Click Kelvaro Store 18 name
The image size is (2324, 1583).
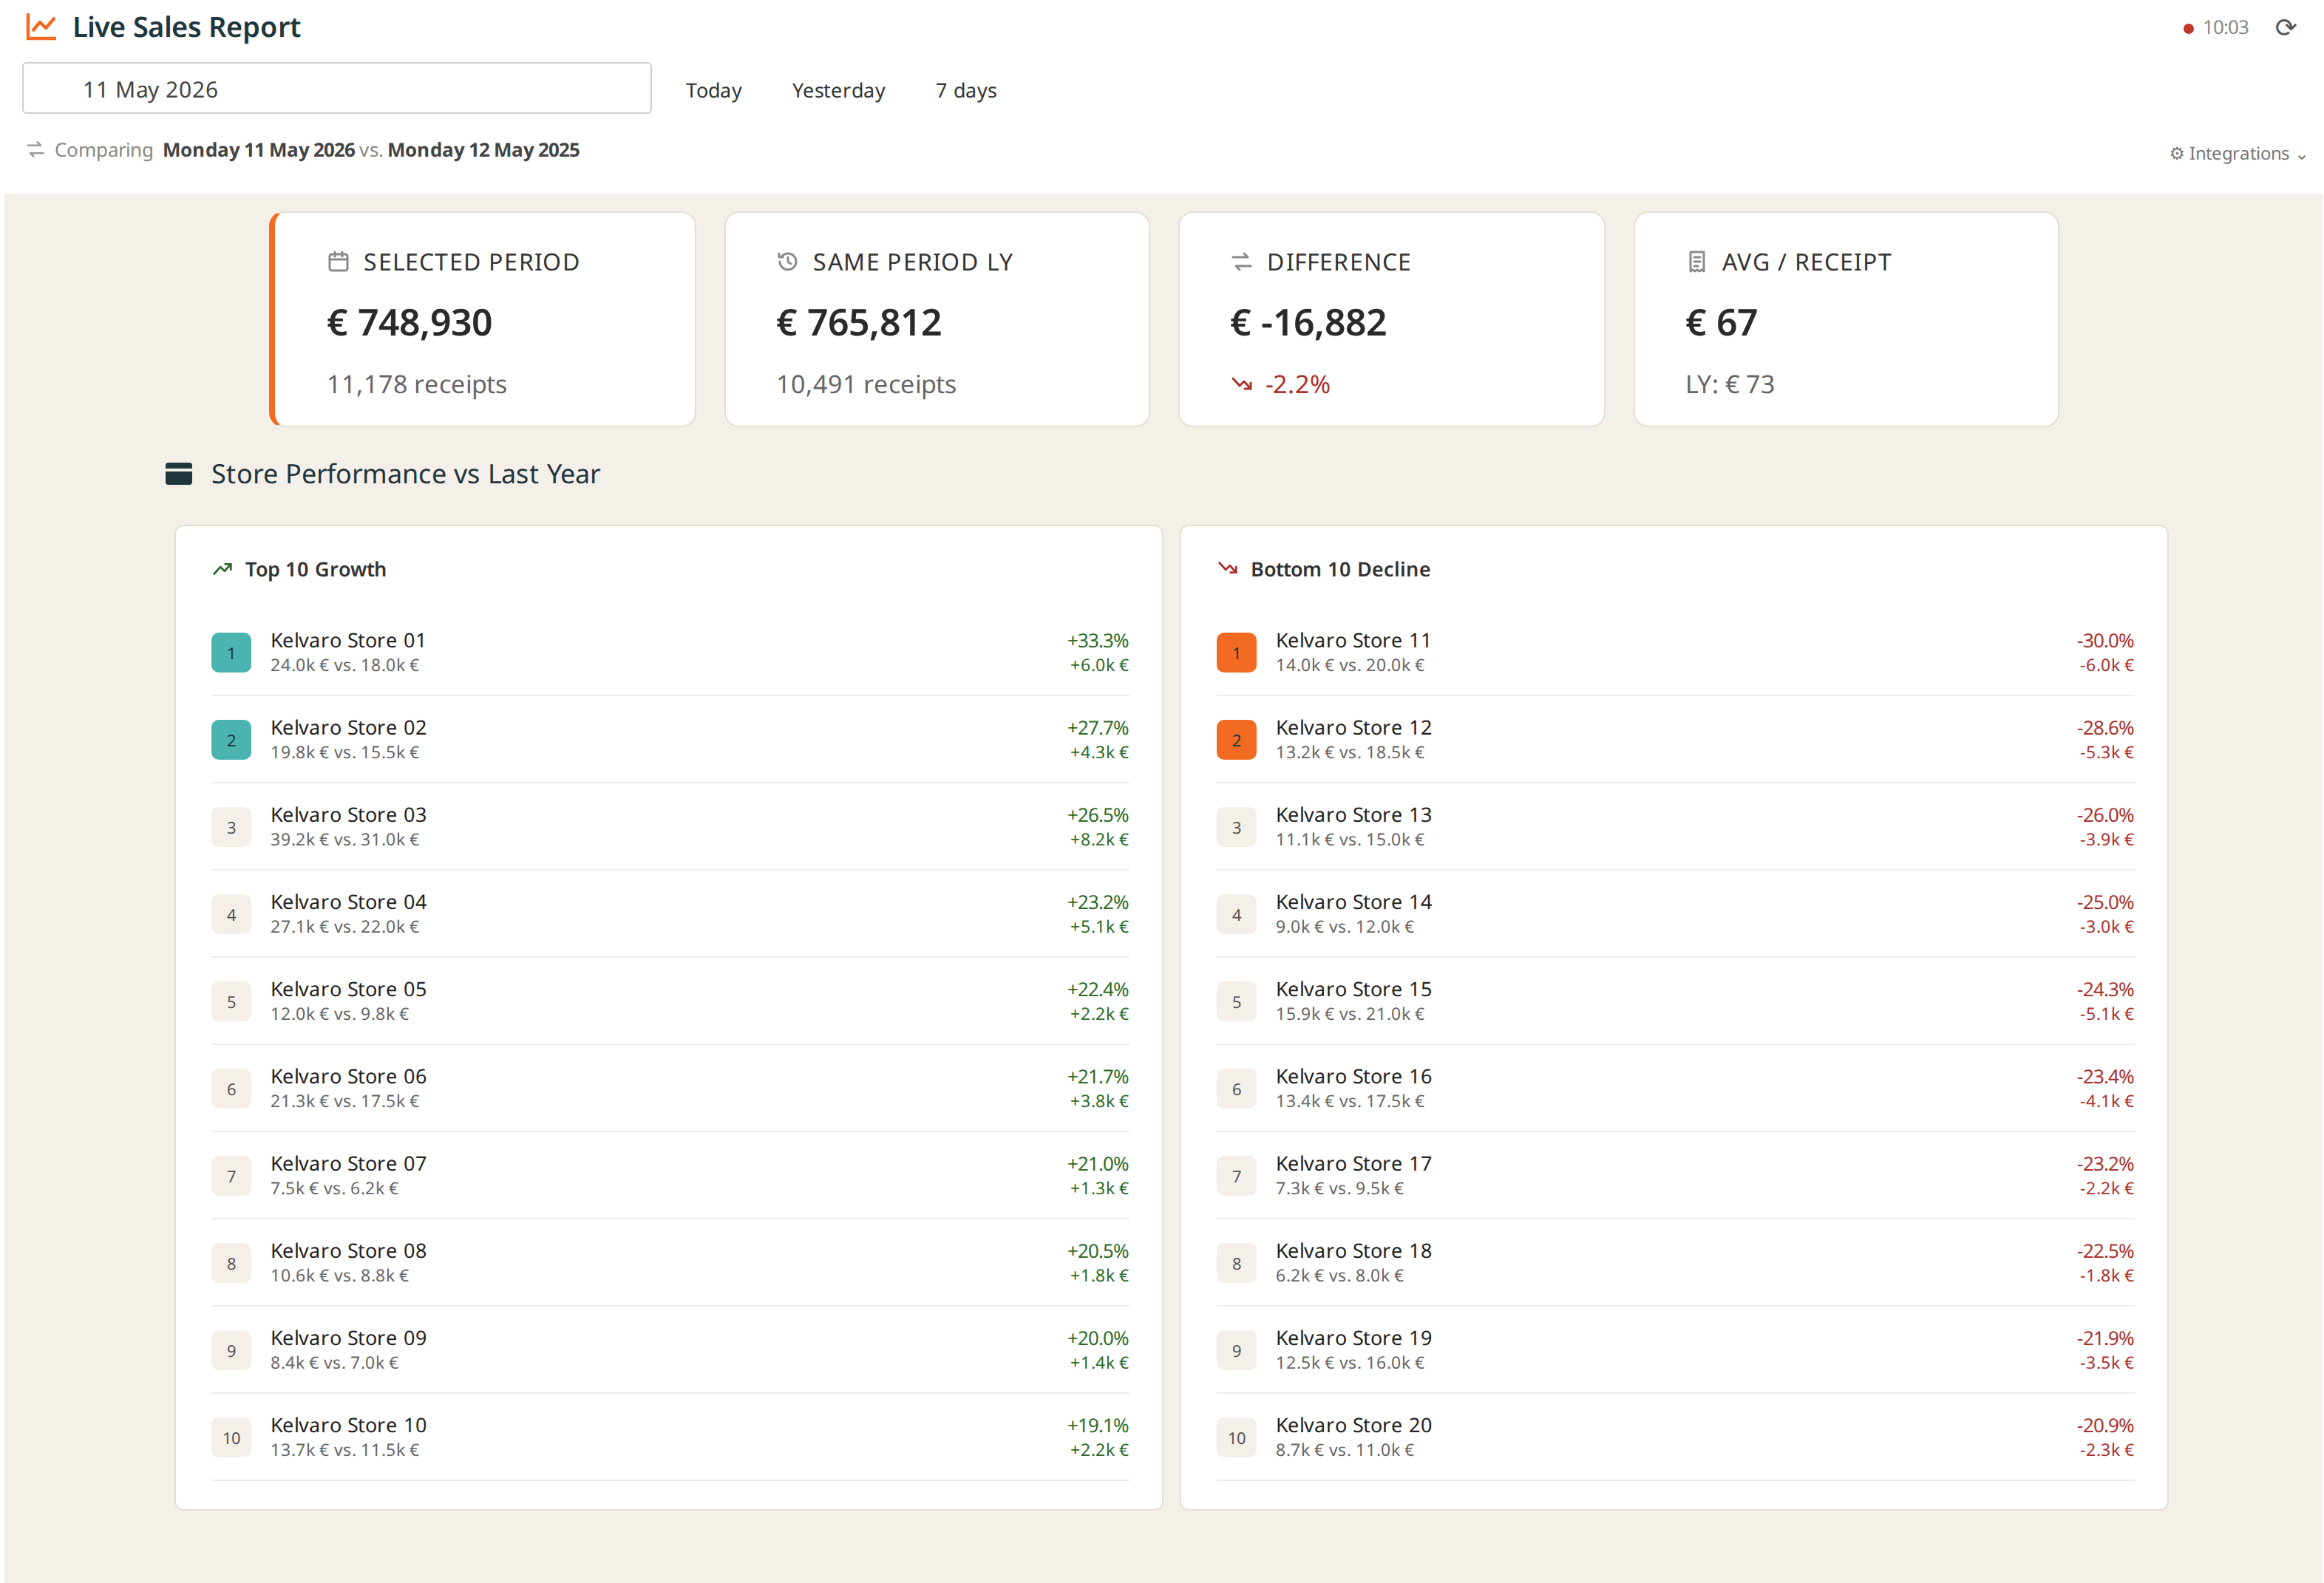[1353, 1250]
